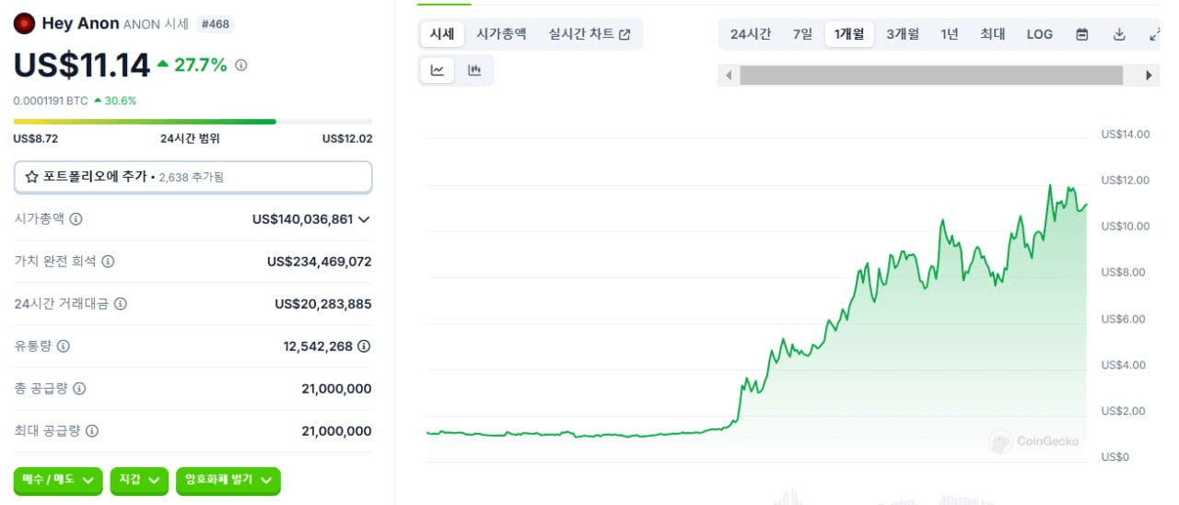This screenshot has height=505, width=1179.
Task: Click the info icon beside 유통량 value
Action: coord(364,346)
